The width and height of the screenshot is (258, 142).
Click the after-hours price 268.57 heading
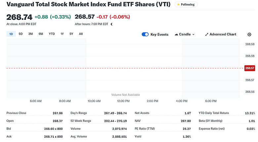pos(85,17)
